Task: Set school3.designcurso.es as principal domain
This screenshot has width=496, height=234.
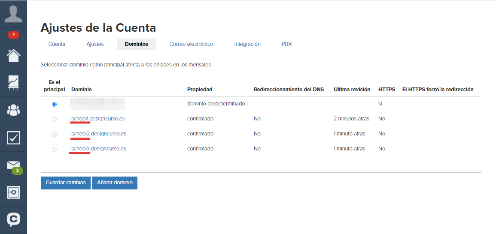Action: (x=54, y=149)
